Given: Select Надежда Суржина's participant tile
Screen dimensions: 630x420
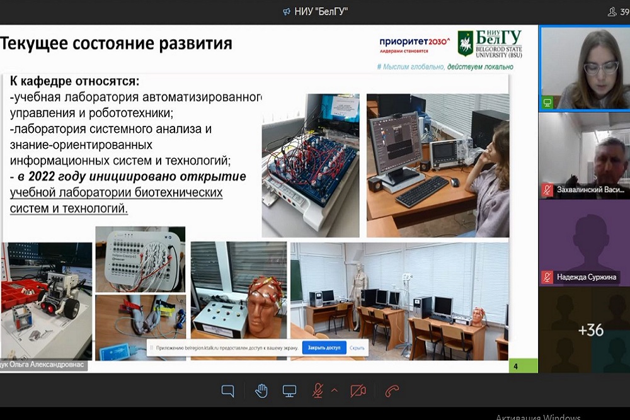Looking at the screenshot, I should (x=584, y=242).
